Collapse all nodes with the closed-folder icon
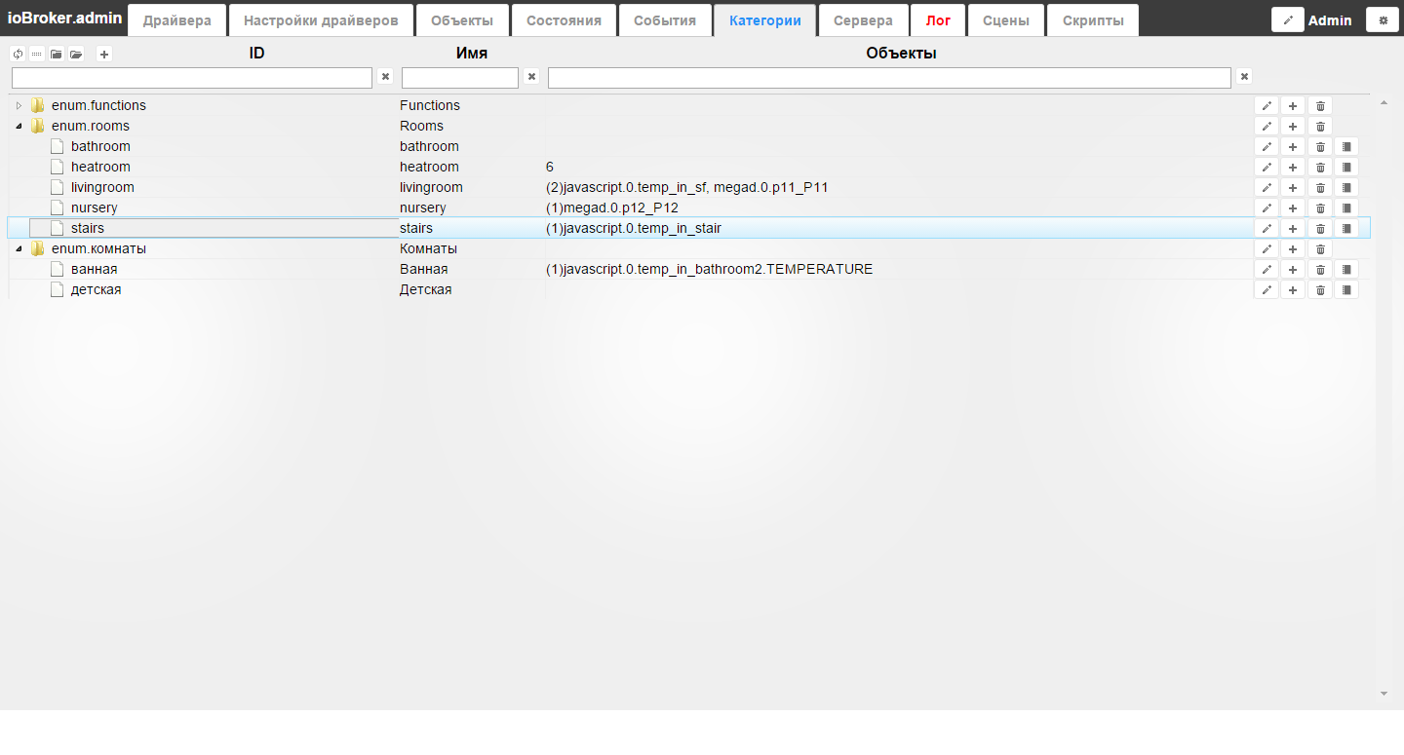 57,55
